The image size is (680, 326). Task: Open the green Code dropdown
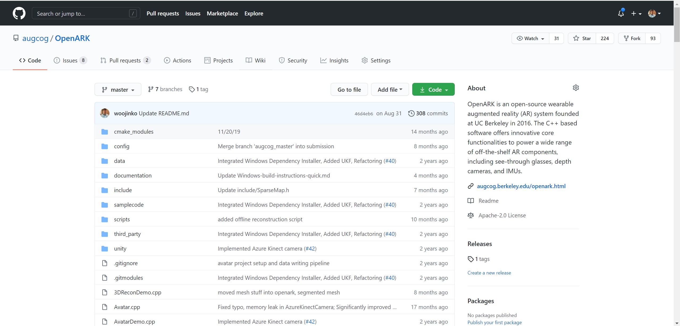[x=433, y=90]
